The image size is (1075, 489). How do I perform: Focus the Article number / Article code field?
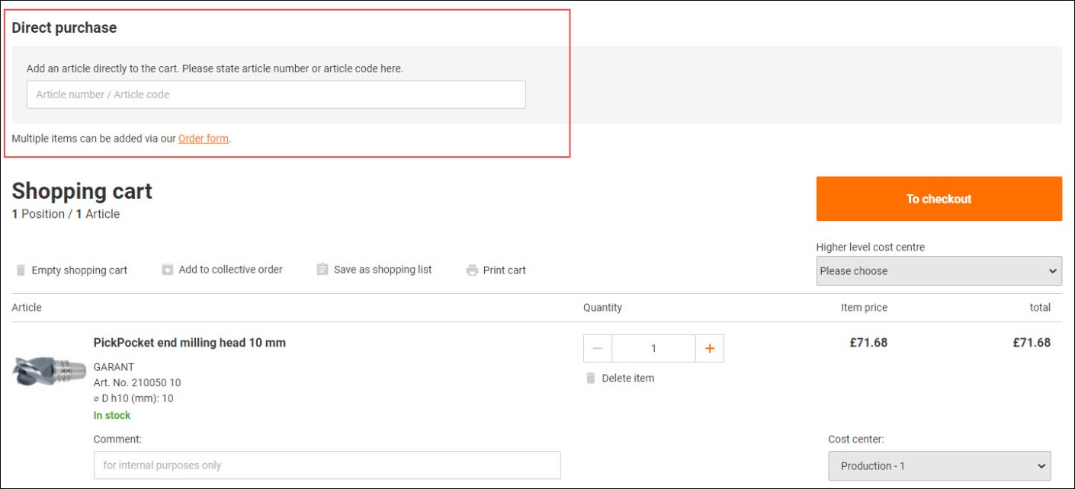coord(276,94)
